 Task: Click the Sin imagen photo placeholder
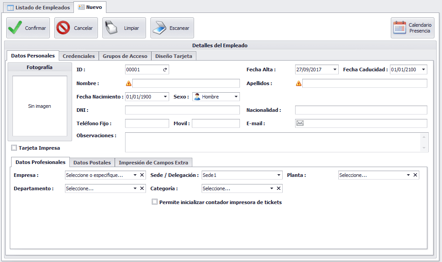pos(40,106)
